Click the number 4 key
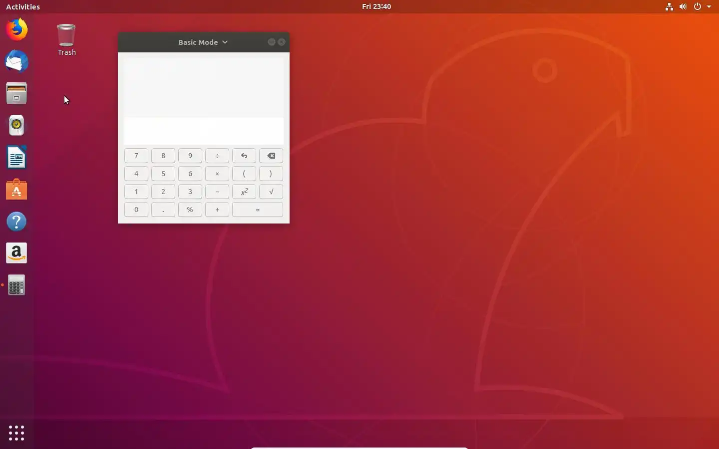 point(136,174)
